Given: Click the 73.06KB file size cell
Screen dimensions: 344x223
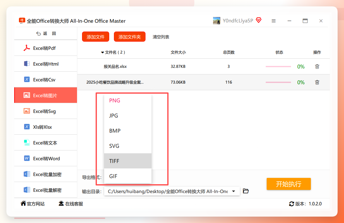Looking at the screenshot, I should [x=178, y=82].
